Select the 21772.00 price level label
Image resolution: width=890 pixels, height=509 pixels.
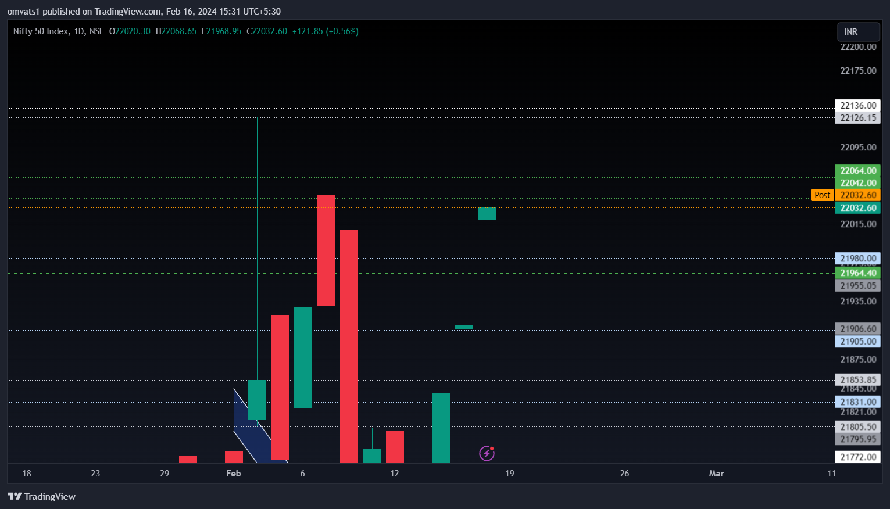point(857,457)
